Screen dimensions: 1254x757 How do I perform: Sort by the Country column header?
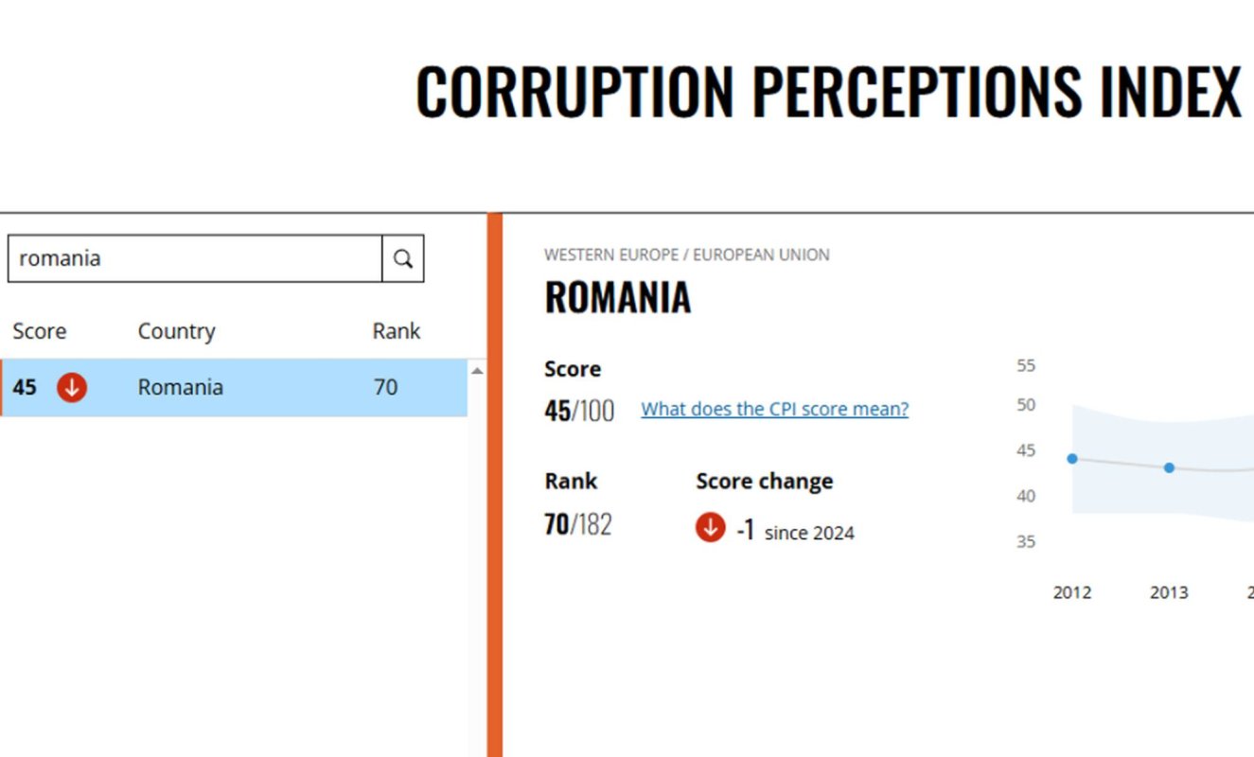177,331
